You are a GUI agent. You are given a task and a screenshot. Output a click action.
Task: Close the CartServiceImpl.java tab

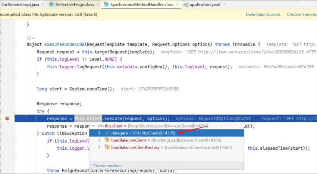[43, 4]
